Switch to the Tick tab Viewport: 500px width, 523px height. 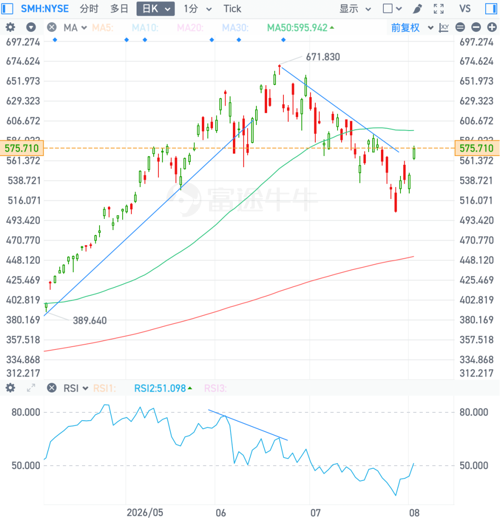(x=232, y=9)
